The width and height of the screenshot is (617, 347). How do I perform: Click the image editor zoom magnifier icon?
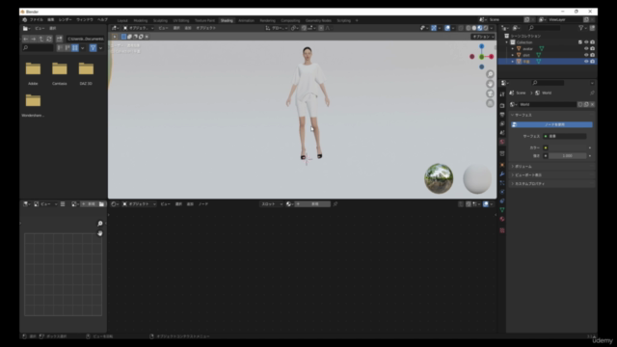pyautogui.click(x=100, y=224)
